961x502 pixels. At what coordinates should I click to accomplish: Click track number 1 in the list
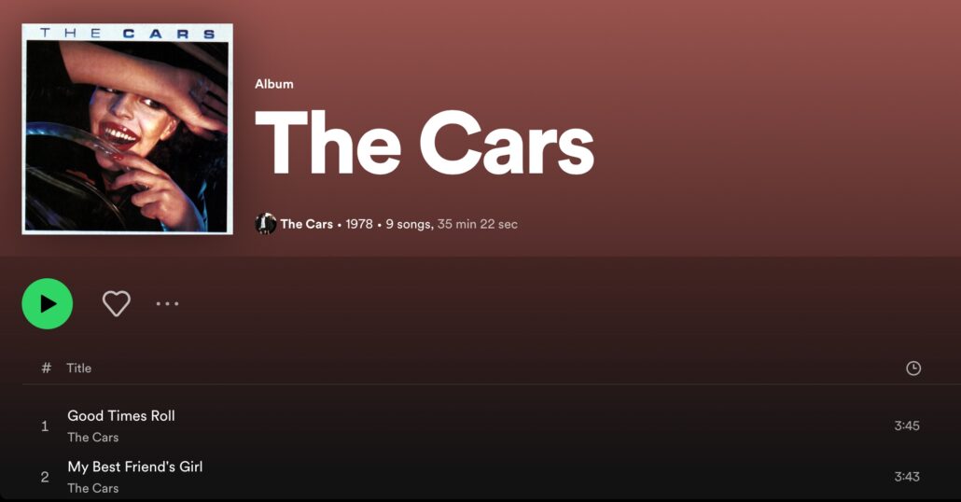click(x=45, y=426)
